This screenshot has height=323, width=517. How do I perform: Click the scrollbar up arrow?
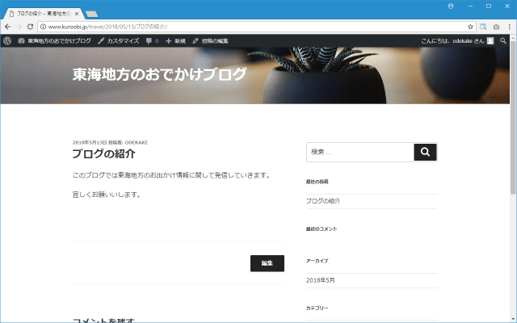click(x=513, y=38)
